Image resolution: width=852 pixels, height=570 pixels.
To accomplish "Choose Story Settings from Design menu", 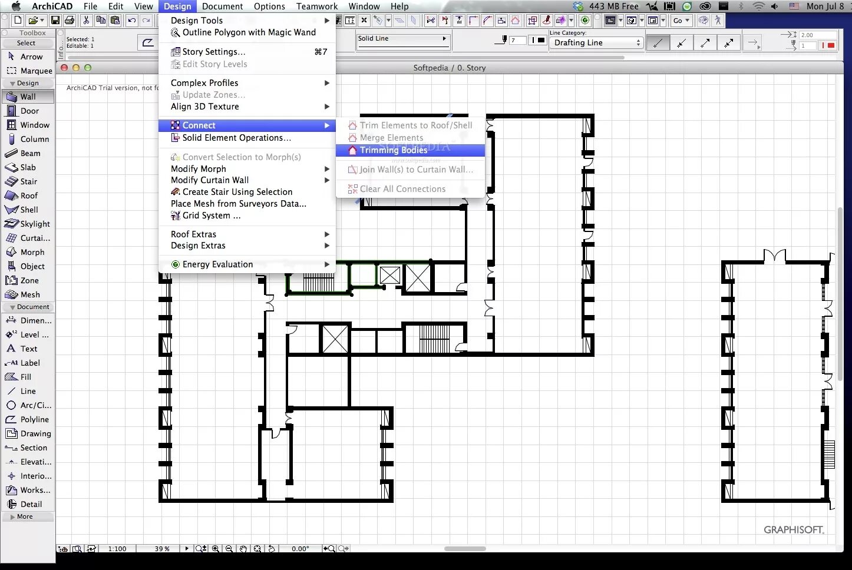I will point(247,52).
